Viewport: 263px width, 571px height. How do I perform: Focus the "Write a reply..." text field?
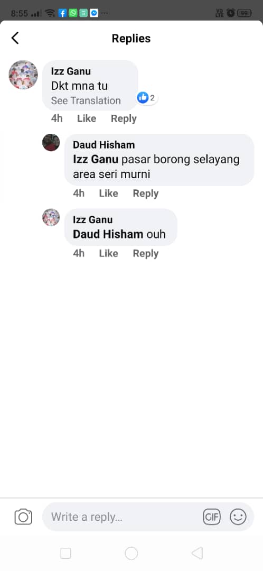(x=124, y=517)
